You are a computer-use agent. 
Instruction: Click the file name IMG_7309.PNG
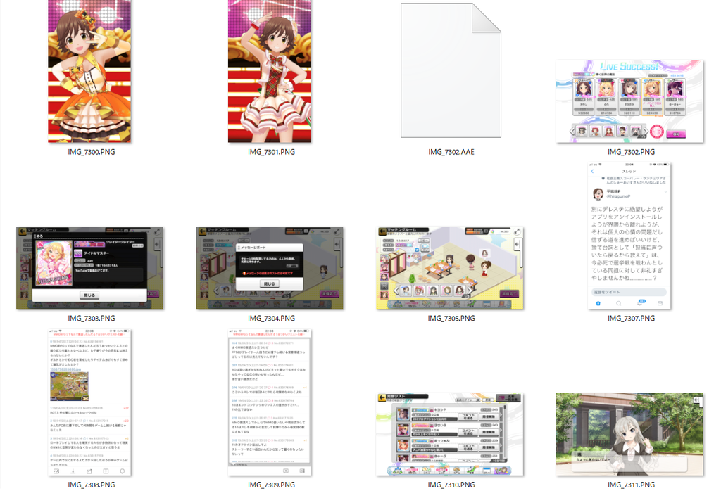[271, 485]
